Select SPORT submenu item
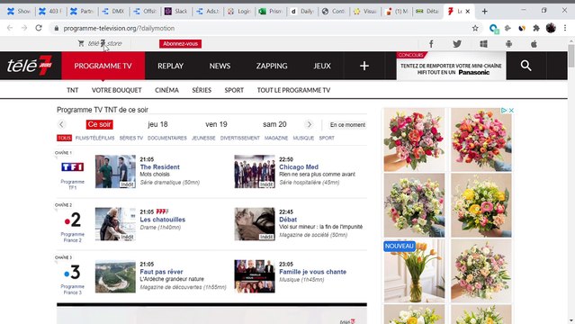The width and height of the screenshot is (575, 324). (234, 90)
